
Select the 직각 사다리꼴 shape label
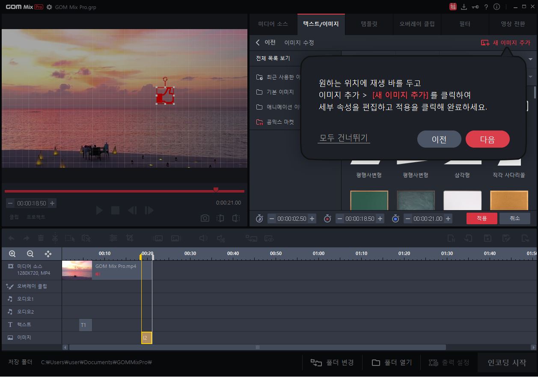(x=509, y=175)
